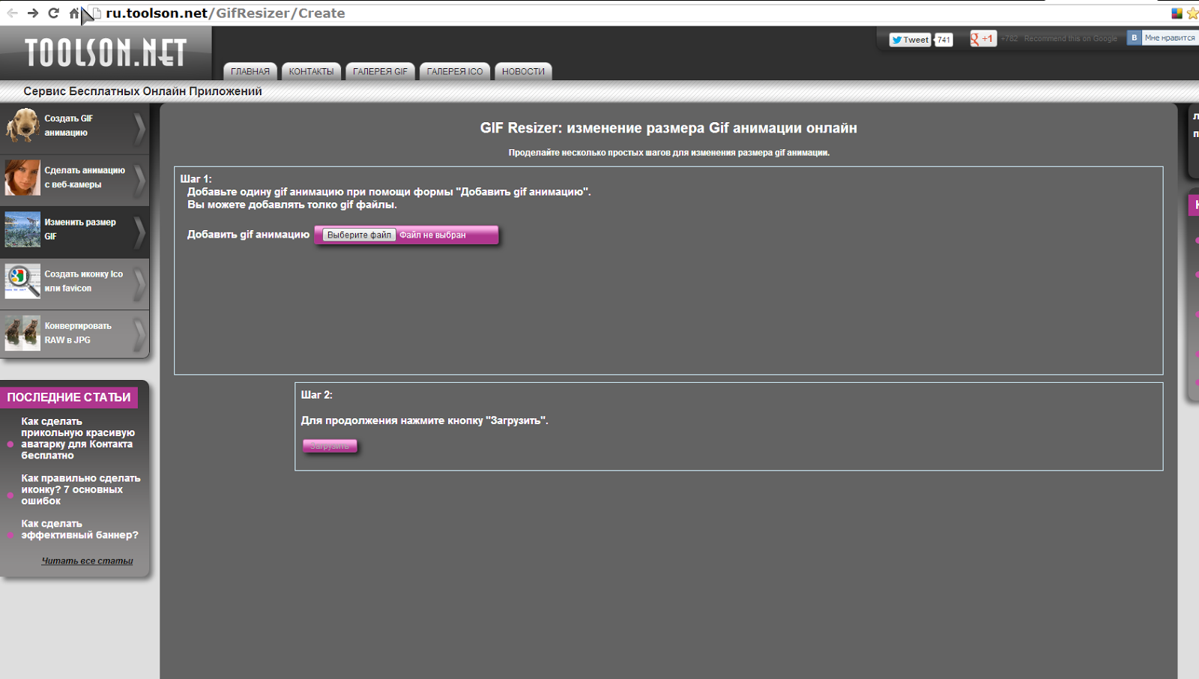Click the browser forward arrow
The width and height of the screenshot is (1199, 679).
32,13
